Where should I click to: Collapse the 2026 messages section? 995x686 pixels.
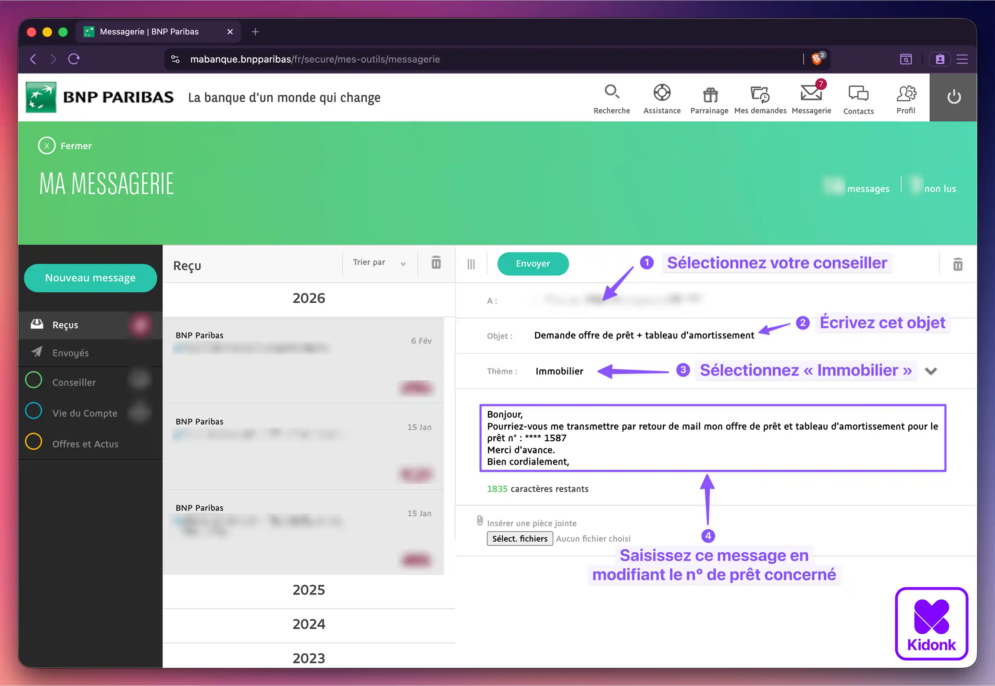coord(309,298)
